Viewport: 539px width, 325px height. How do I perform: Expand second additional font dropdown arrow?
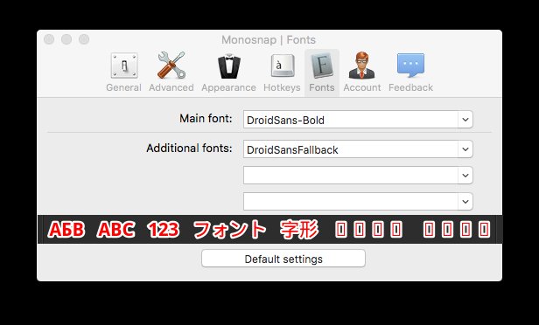pyautogui.click(x=465, y=176)
